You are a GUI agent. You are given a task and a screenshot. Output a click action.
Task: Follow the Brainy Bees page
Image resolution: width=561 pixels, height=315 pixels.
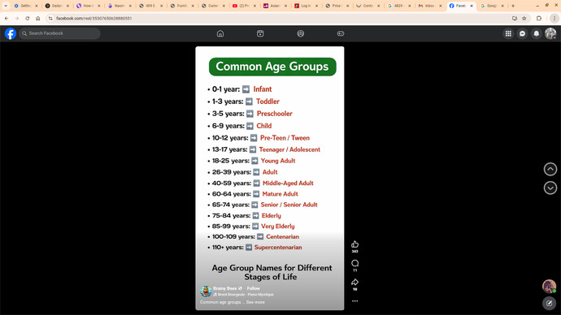(x=254, y=288)
